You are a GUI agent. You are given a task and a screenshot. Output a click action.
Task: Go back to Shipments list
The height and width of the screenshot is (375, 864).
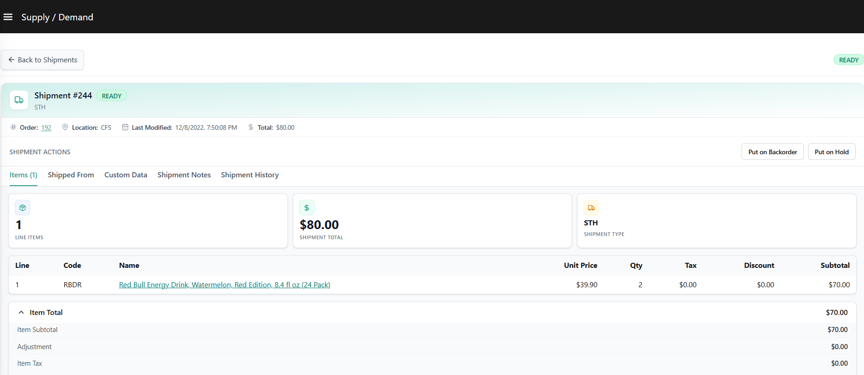tap(43, 60)
